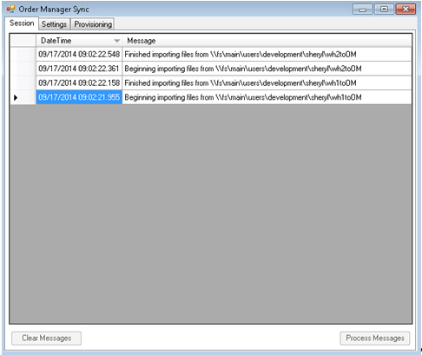This screenshot has width=422, height=355.
Task: Click the Process Messages button
Action: (x=375, y=338)
